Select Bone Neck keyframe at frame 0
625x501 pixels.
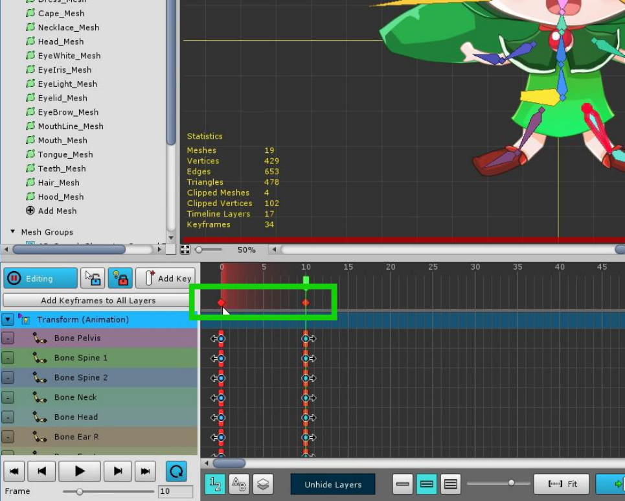[222, 398]
